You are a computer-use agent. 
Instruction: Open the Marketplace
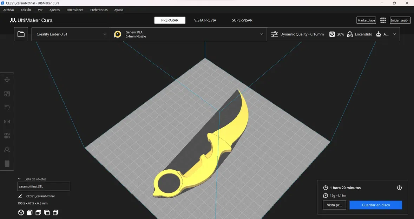tap(366, 20)
